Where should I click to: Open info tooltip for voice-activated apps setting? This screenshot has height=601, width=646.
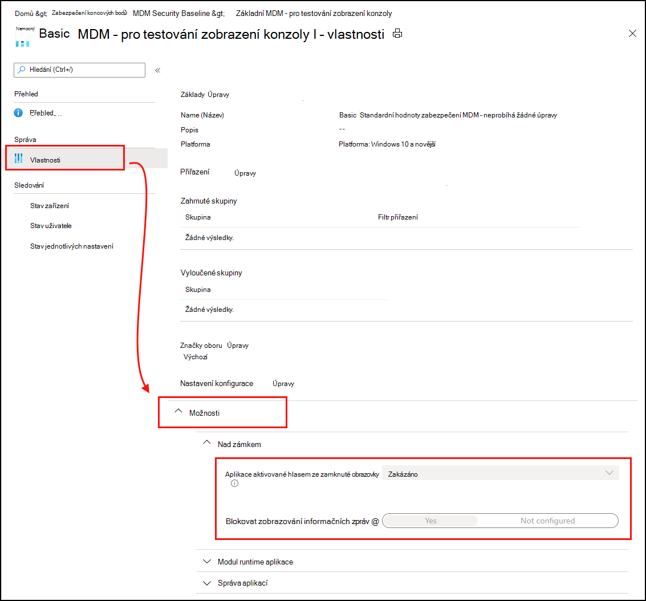point(234,484)
